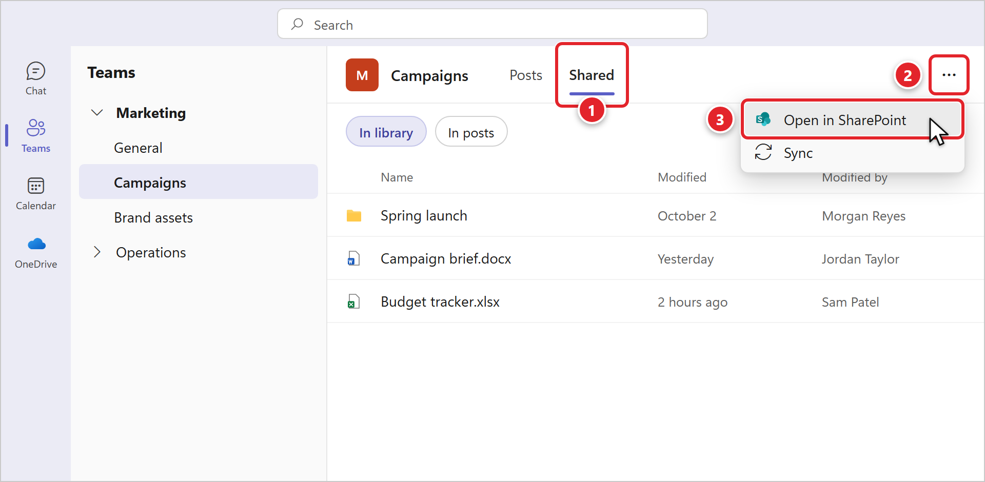Open the General channel

[199, 148]
